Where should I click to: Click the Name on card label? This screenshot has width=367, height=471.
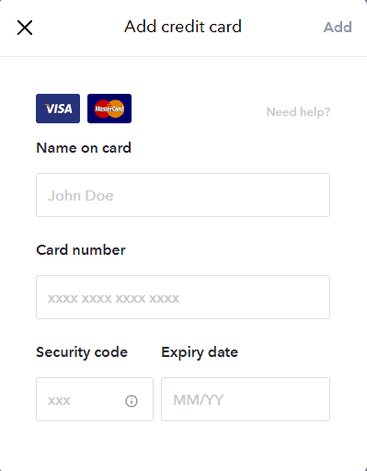point(84,148)
